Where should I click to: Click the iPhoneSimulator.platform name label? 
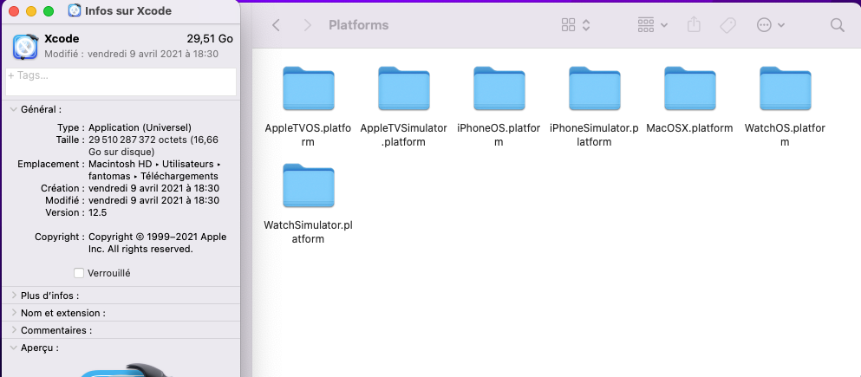(595, 135)
